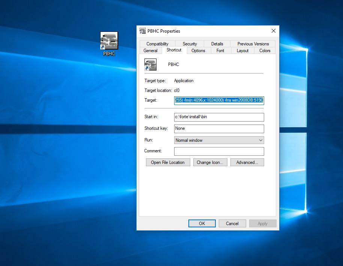343x266 pixels.
Task: Close the PBHC Properties dialog
Action: [x=274, y=31]
